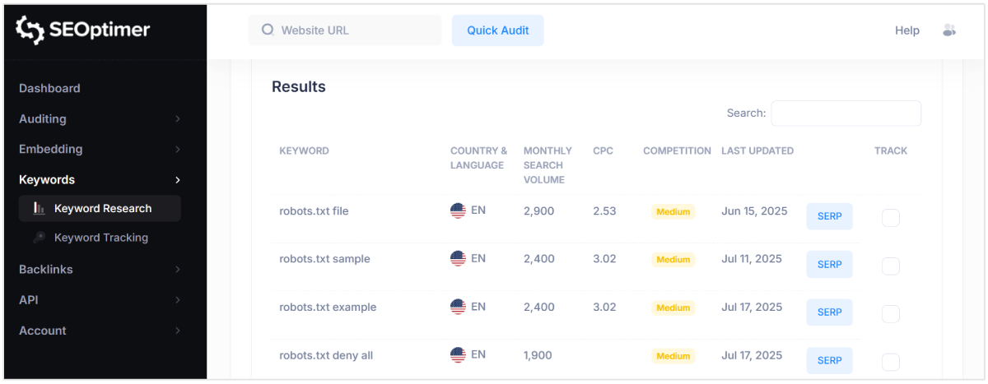988x384 pixels.
Task: Click the Keyword Tracking icon in sidebar
Action: coord(39,238)
